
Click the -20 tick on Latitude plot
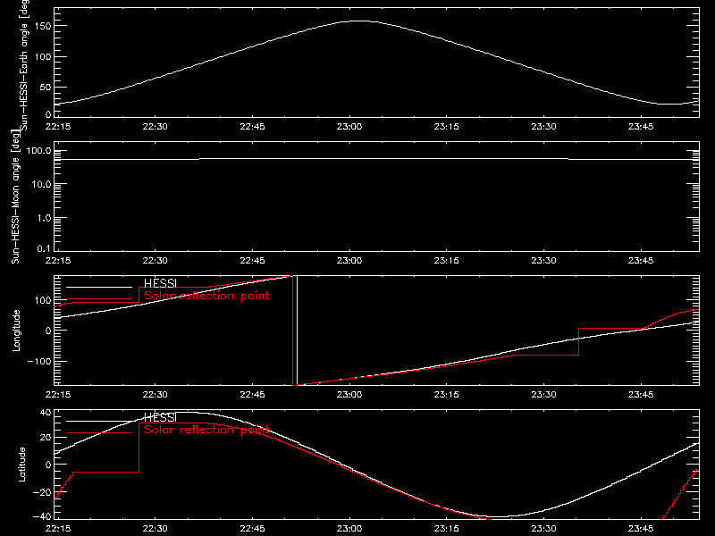coord(42,492)
